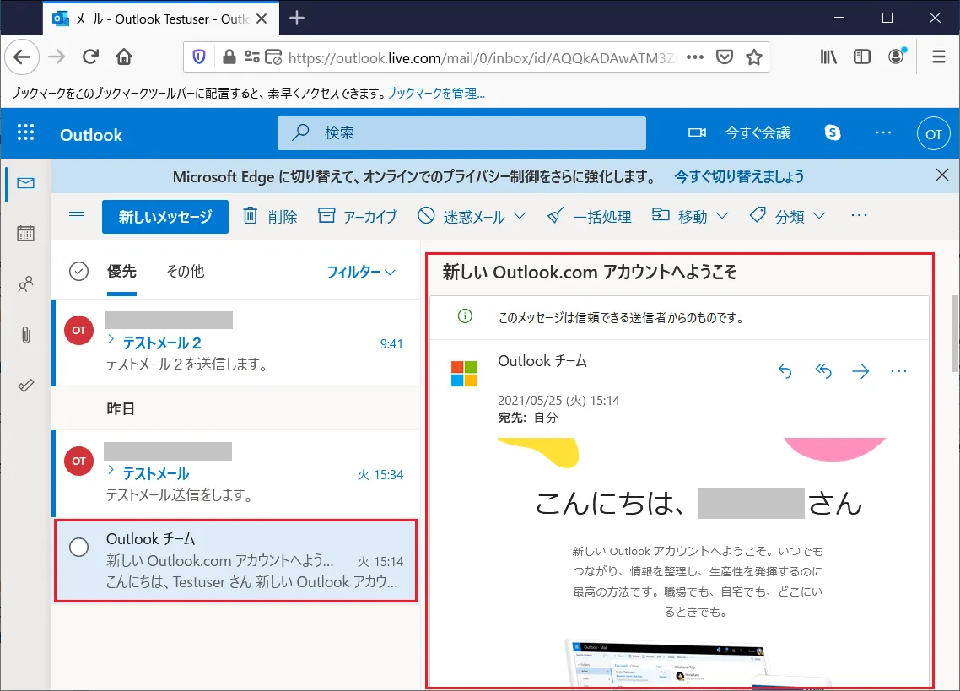Click the video camera meeting icon
The width and height of the screenshot is (960, 691).
point(697,132)
